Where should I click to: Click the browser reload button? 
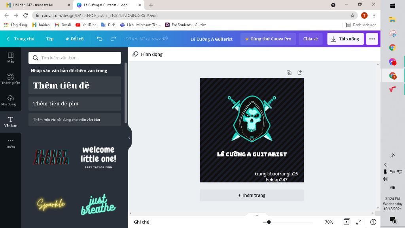pyautogui.click(x=26, y=15)
